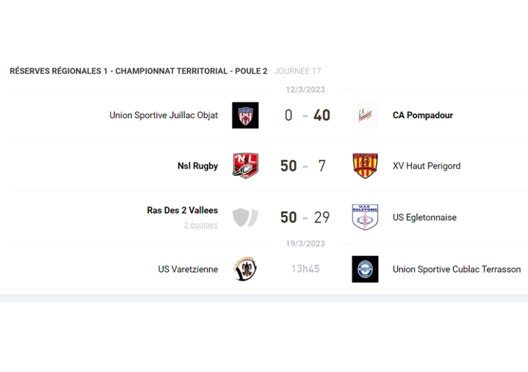
Task: Expand the "2 équipes" link
Action: click(x=201, y=225)
